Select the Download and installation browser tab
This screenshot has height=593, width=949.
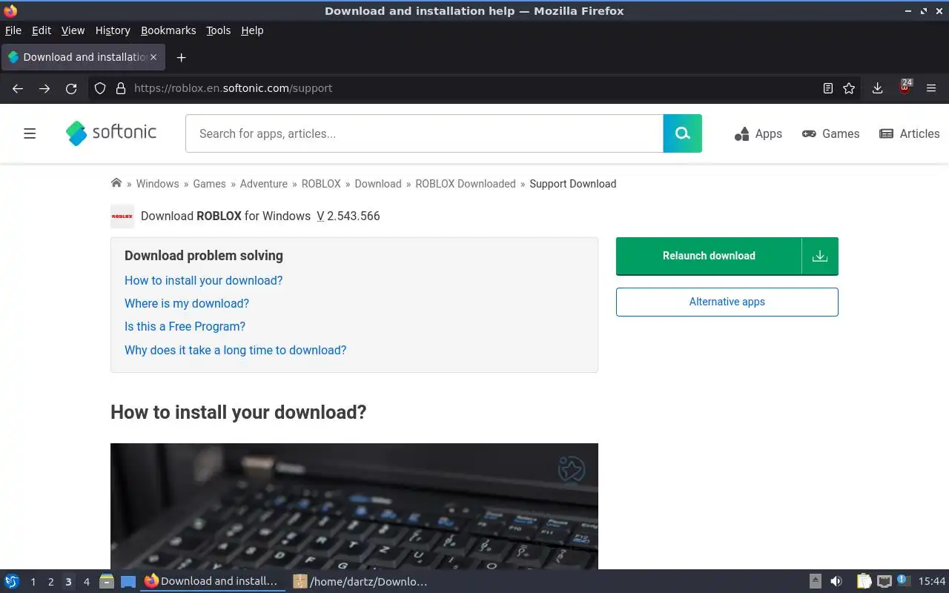[83, 57]
